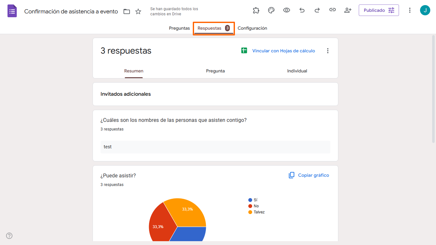Open the Configuración tab
This screenshot has height=245, width=436.
[x=252, y=28]
